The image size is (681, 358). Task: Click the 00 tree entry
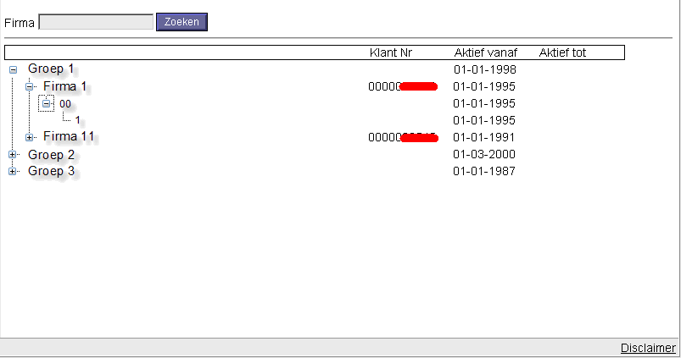[65, 103]
